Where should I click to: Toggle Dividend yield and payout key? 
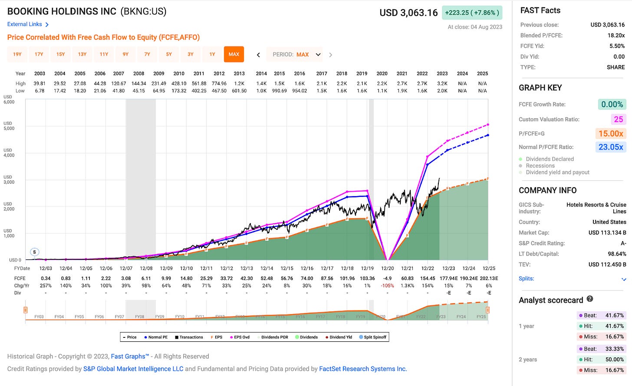click(554, 172)
